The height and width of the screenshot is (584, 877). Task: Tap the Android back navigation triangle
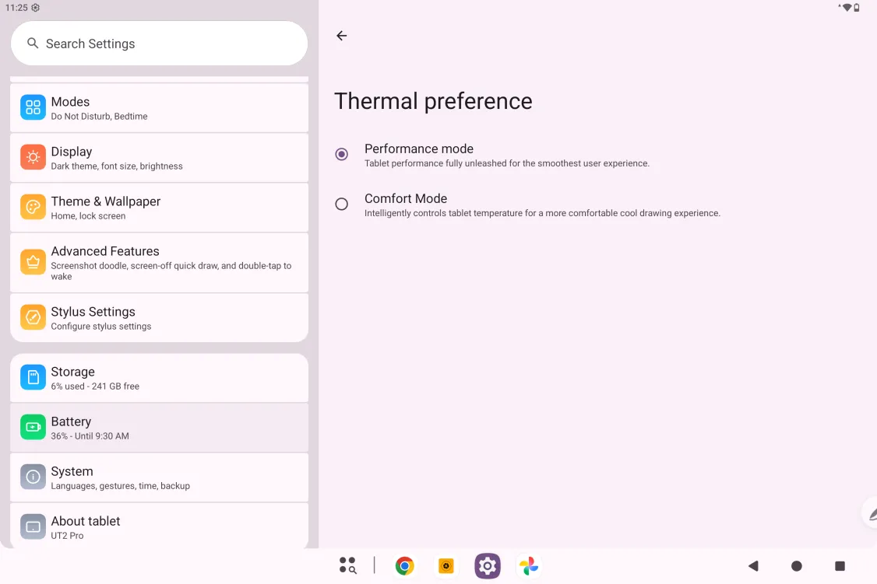point(753,566)
